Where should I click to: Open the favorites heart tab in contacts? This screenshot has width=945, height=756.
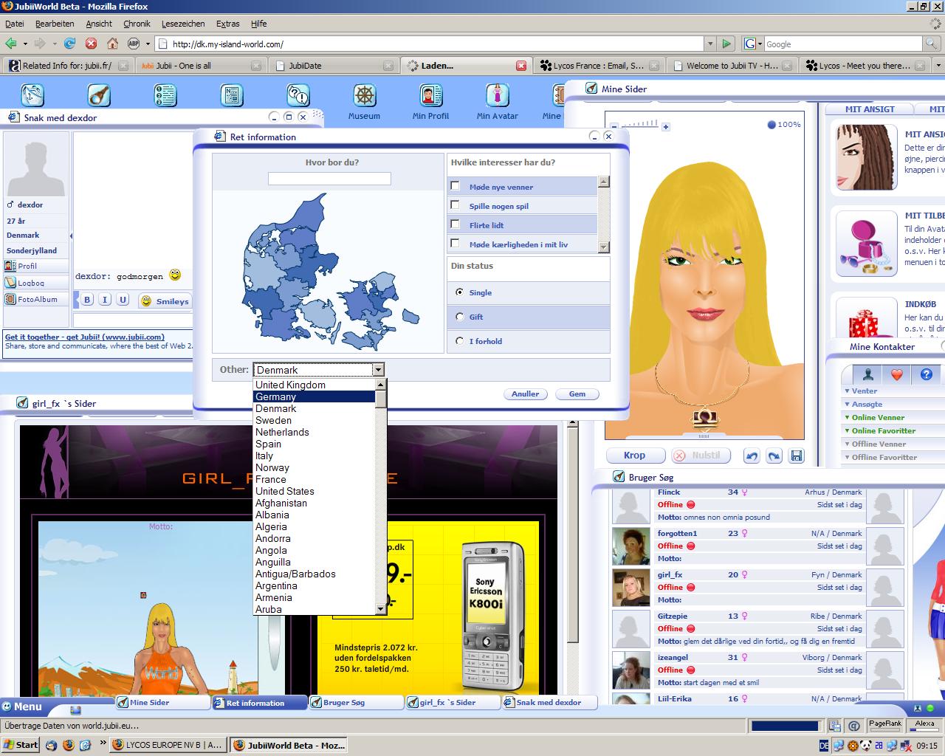coord(896,374)
